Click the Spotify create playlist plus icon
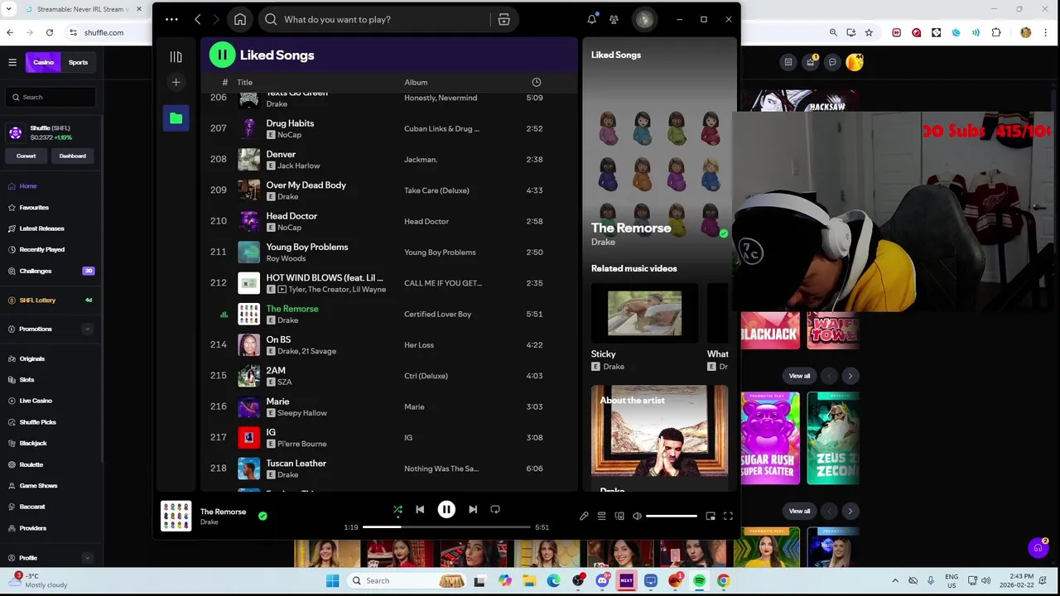The height and width of the screenshot is (596, 1060). pos(176,82)
